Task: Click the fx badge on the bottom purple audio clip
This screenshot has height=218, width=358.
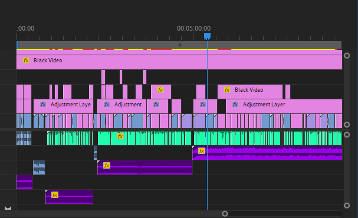Action: 55,194
